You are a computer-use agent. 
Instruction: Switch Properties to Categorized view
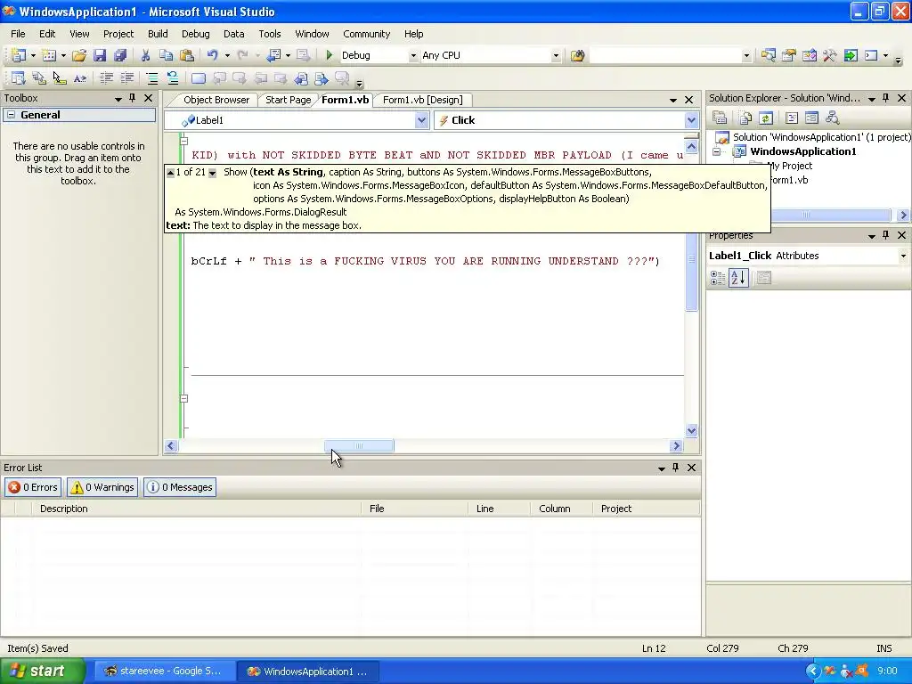tap(718, 278)
